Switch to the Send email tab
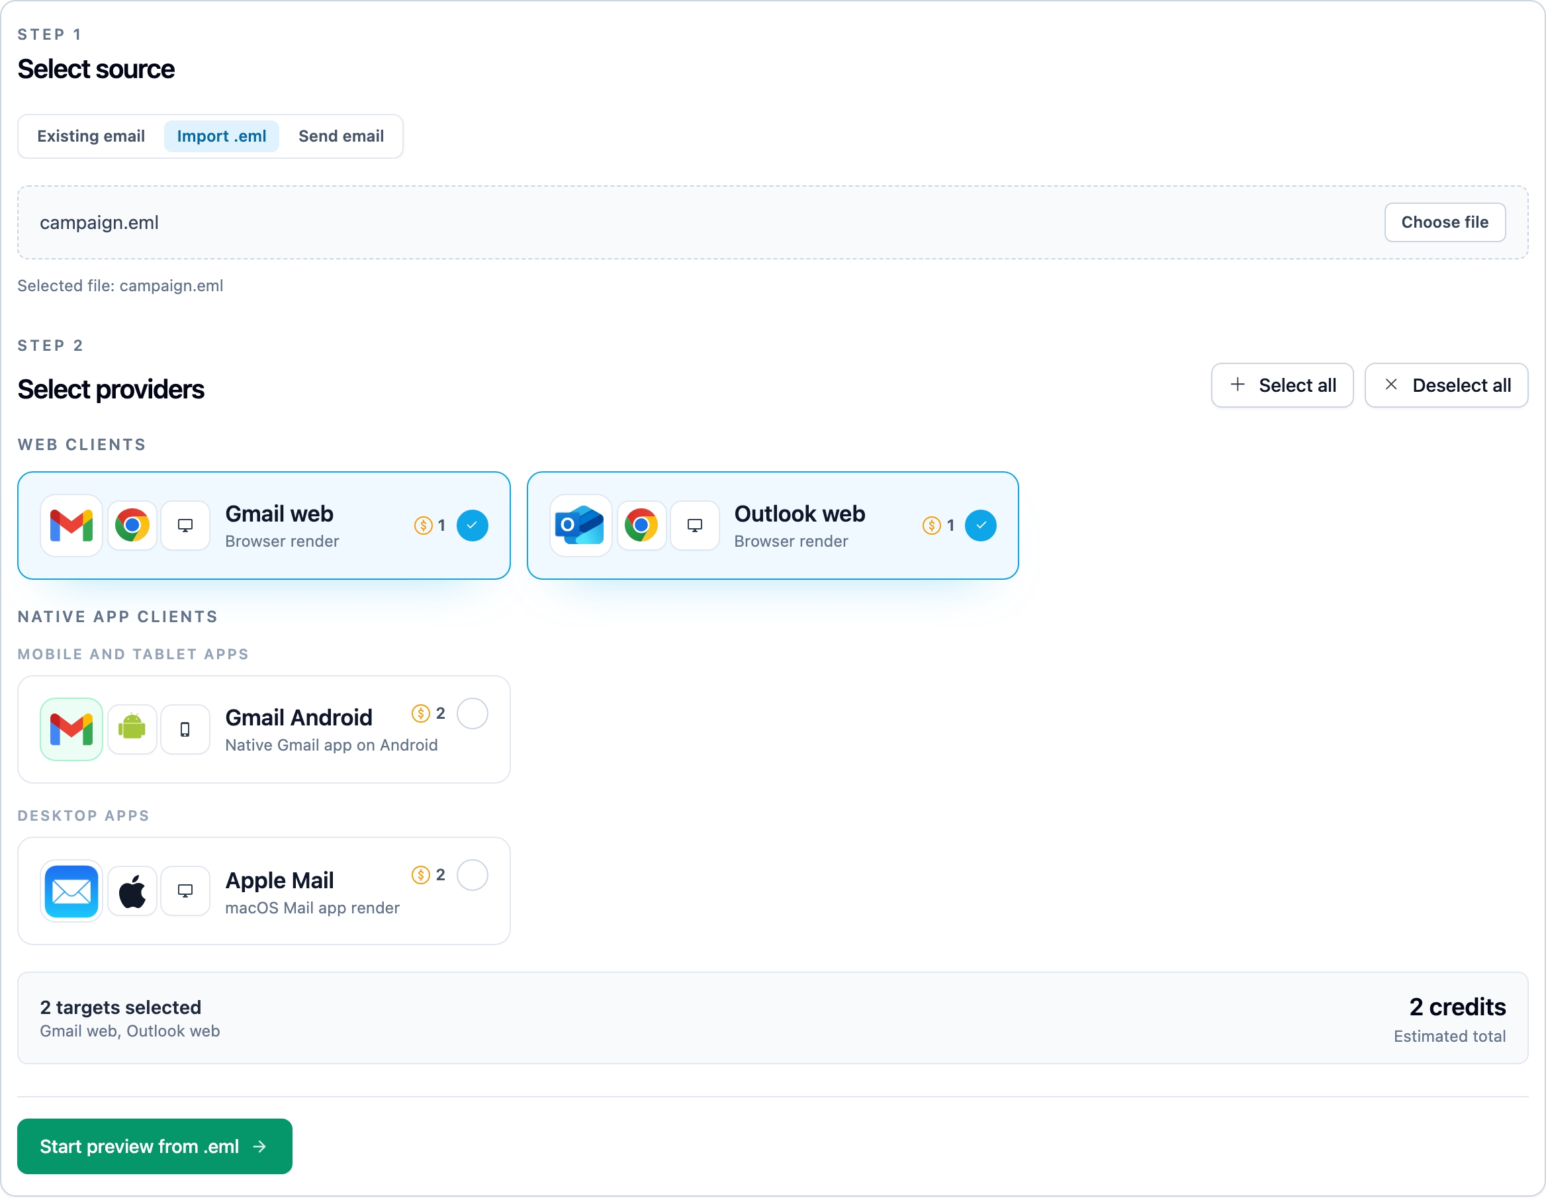Screen dimensions: 1546x1198 tap(341, 136)
